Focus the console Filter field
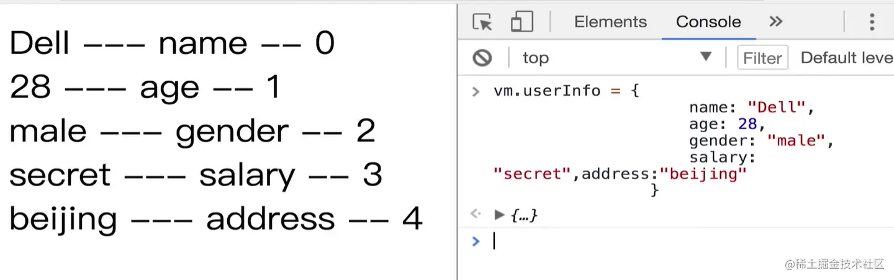The image size is (894, 280). pyautogui.click(x=762, y=58)
